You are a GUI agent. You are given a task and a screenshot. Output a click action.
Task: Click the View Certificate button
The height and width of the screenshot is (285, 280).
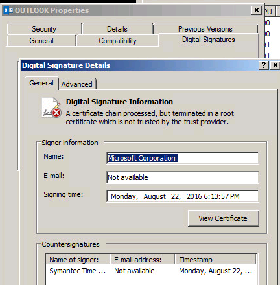(224, 218)
